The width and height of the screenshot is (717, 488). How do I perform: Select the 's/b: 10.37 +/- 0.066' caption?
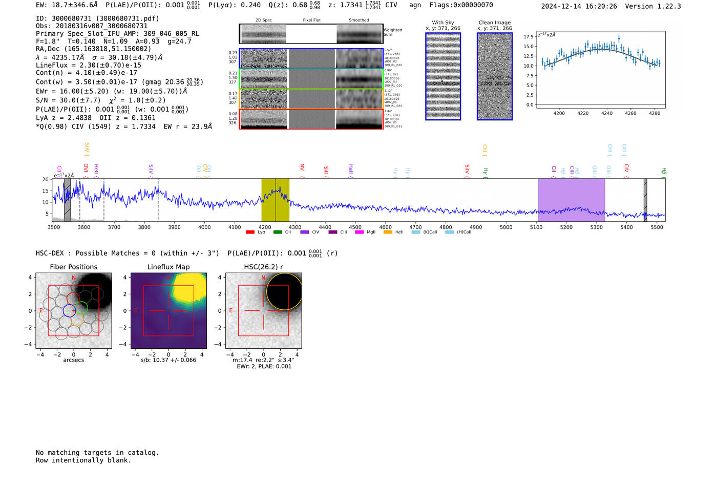click(168, 360)
